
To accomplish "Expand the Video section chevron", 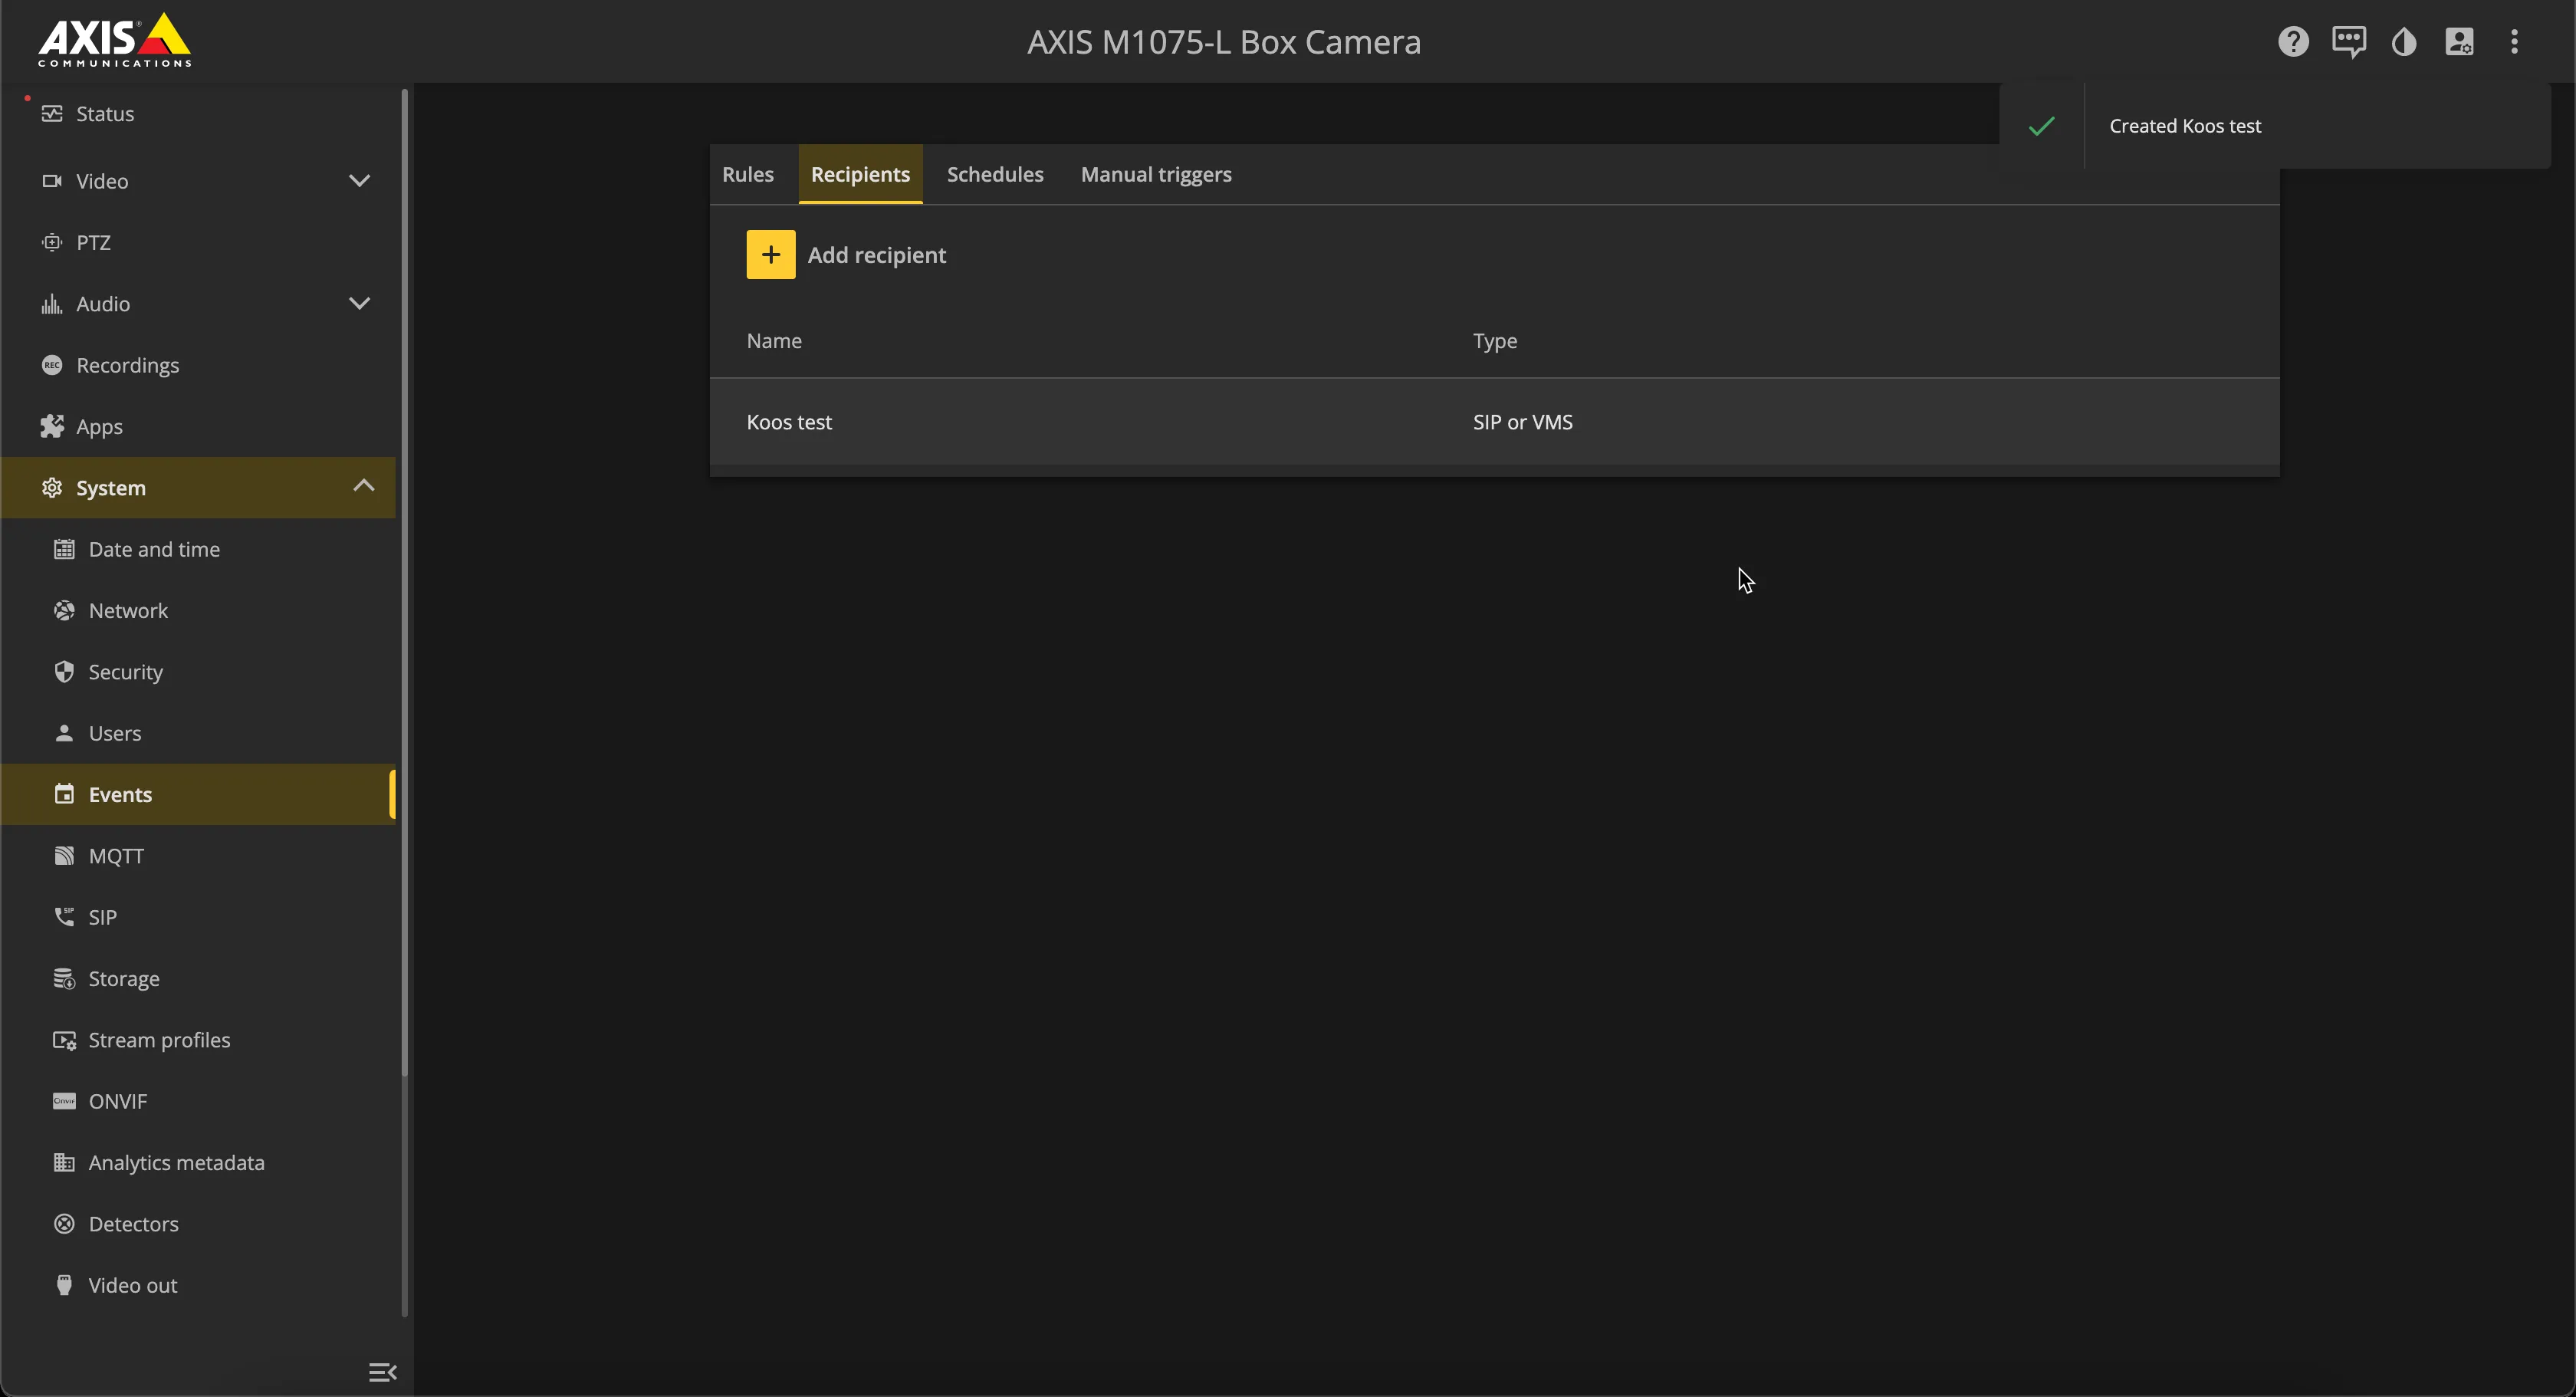I will pos(359,181).
